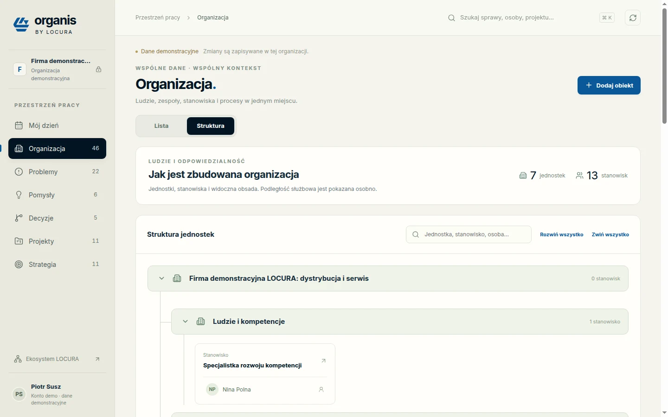Image resolution: width=668 pixels, height=417 pixels.
Task: Click the people icon beside 13 stanowisk
Action: point(579,176)
